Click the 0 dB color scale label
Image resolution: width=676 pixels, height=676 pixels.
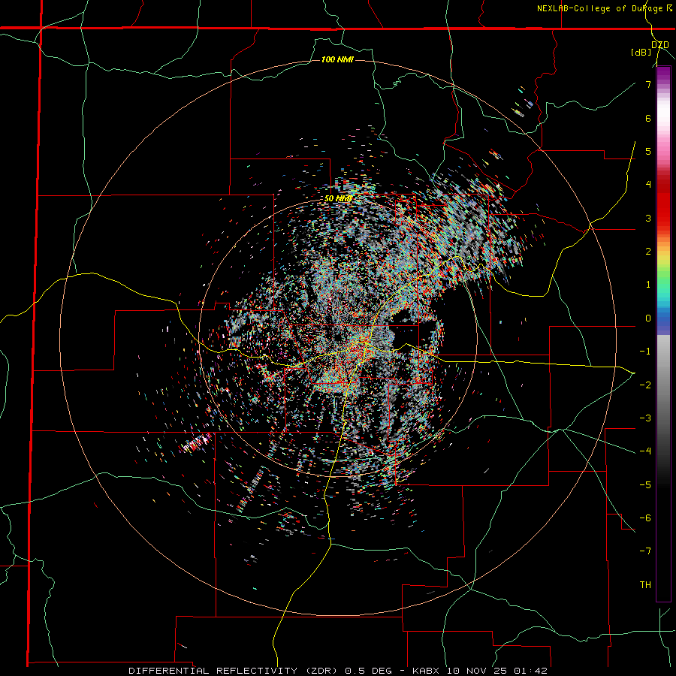648,318
